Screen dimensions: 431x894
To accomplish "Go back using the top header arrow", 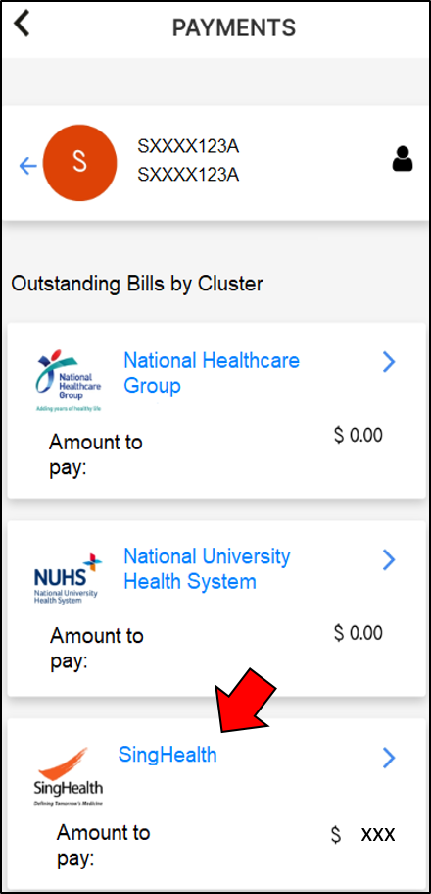I will 22,24.
